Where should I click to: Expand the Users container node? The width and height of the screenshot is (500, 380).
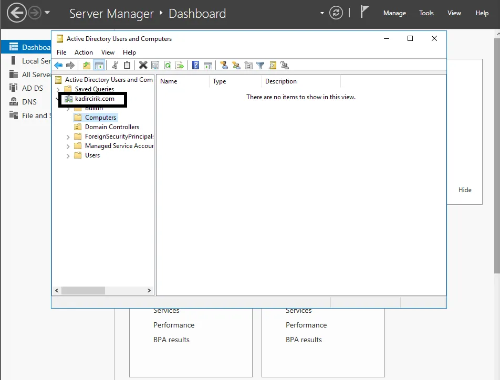pos(68,156)
